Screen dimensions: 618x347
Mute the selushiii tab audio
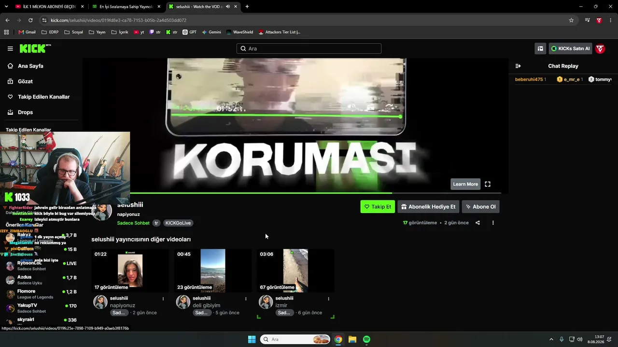pyautogui.click(x=228, y=7)
